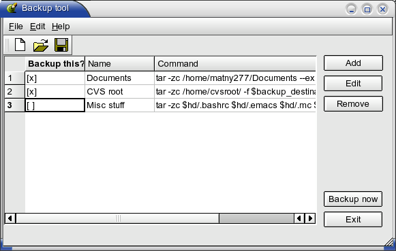Select the Documents tar command cell
Viewport: 396px width, 251px height.
[x=235, y=78]
